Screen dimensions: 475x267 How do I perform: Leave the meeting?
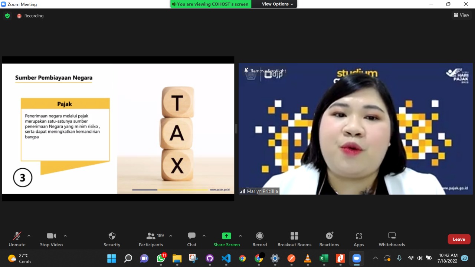click(x=459, y=239)
